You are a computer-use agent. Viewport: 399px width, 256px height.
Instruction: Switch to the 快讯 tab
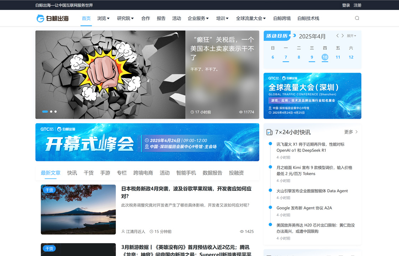coord(72,173)
